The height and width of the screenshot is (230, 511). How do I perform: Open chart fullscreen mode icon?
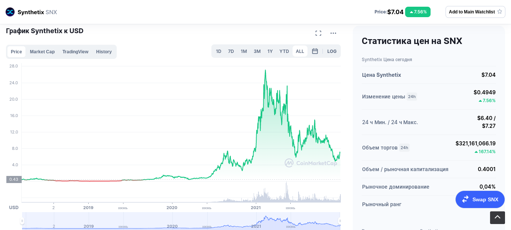318,33
